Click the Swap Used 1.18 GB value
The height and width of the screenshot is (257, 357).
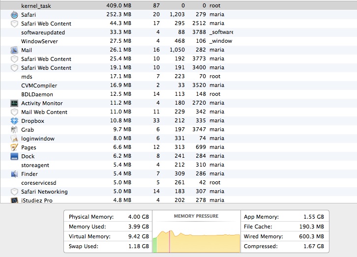(x=139, y=246)
